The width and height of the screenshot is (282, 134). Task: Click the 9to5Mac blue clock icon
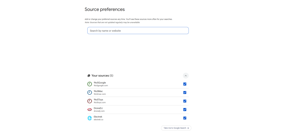click(x=90, y=93)
